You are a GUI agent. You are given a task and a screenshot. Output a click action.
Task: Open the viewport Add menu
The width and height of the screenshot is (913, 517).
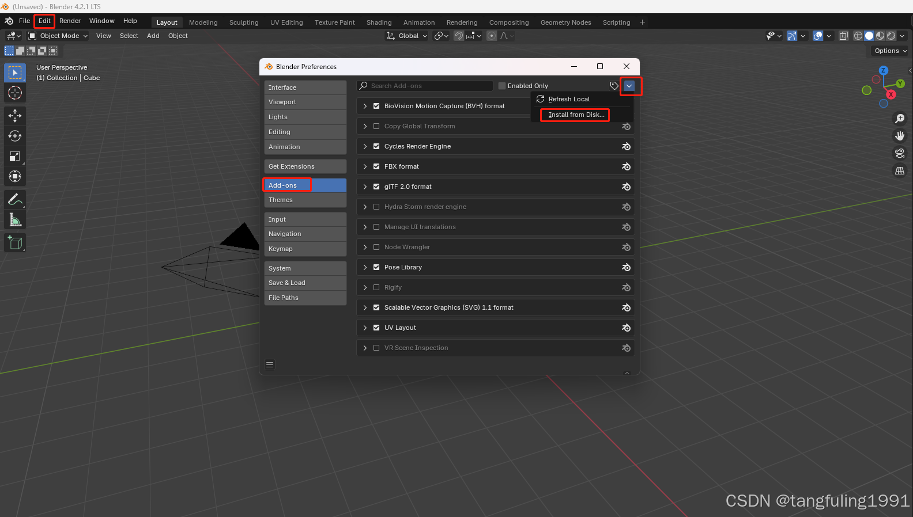(x=153, y=36)
